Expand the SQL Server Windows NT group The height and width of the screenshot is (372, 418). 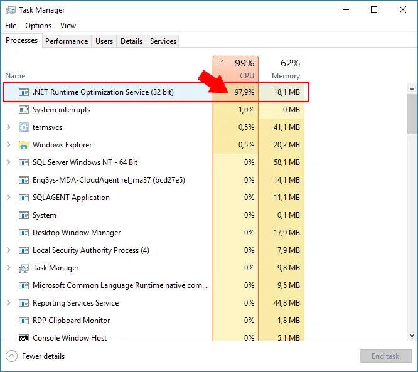(x=9, y=162)
